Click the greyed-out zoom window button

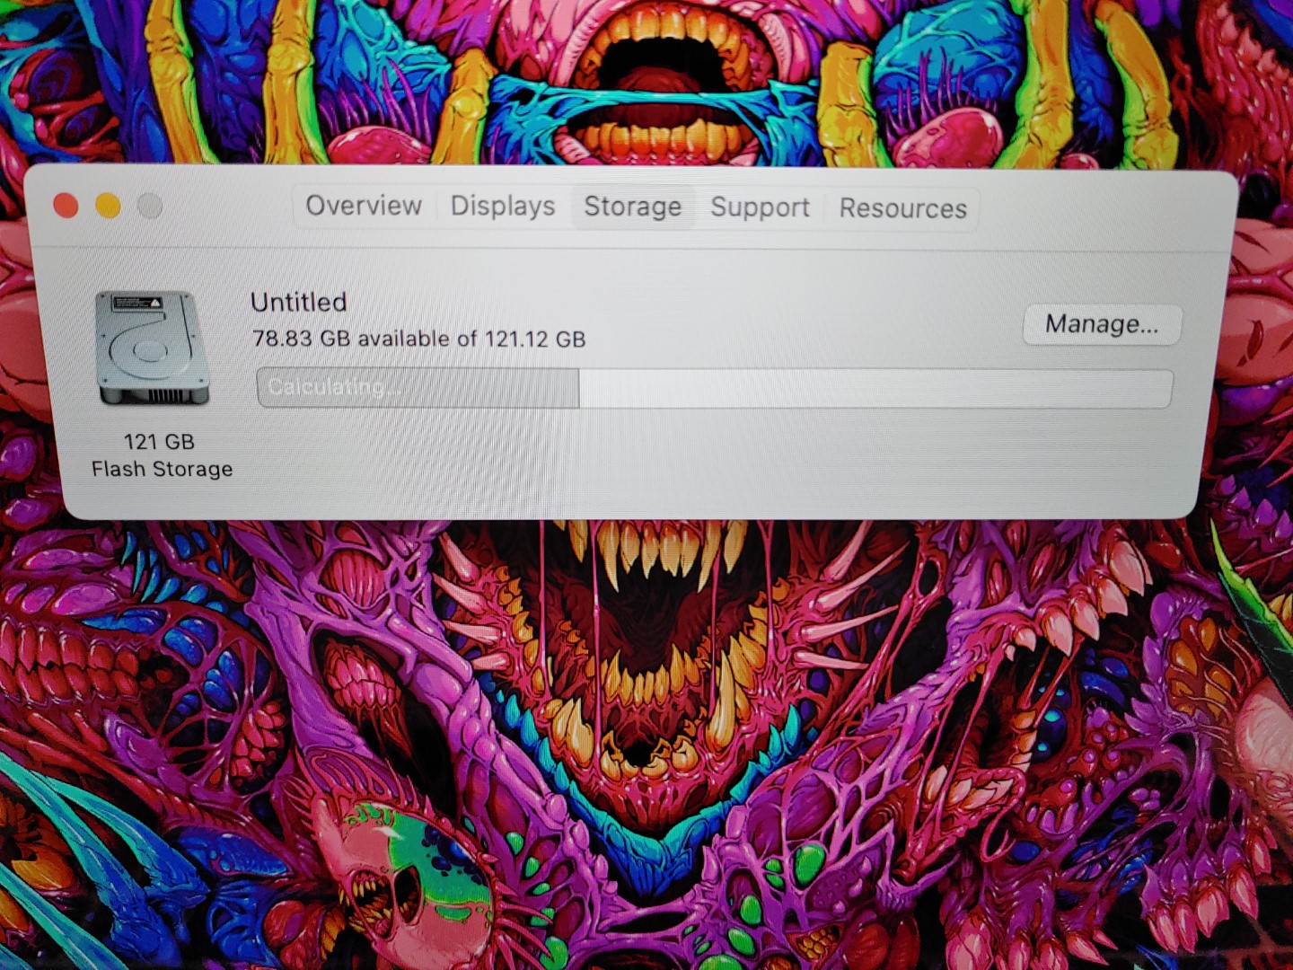pyautogui.click(x=150, y=206)
